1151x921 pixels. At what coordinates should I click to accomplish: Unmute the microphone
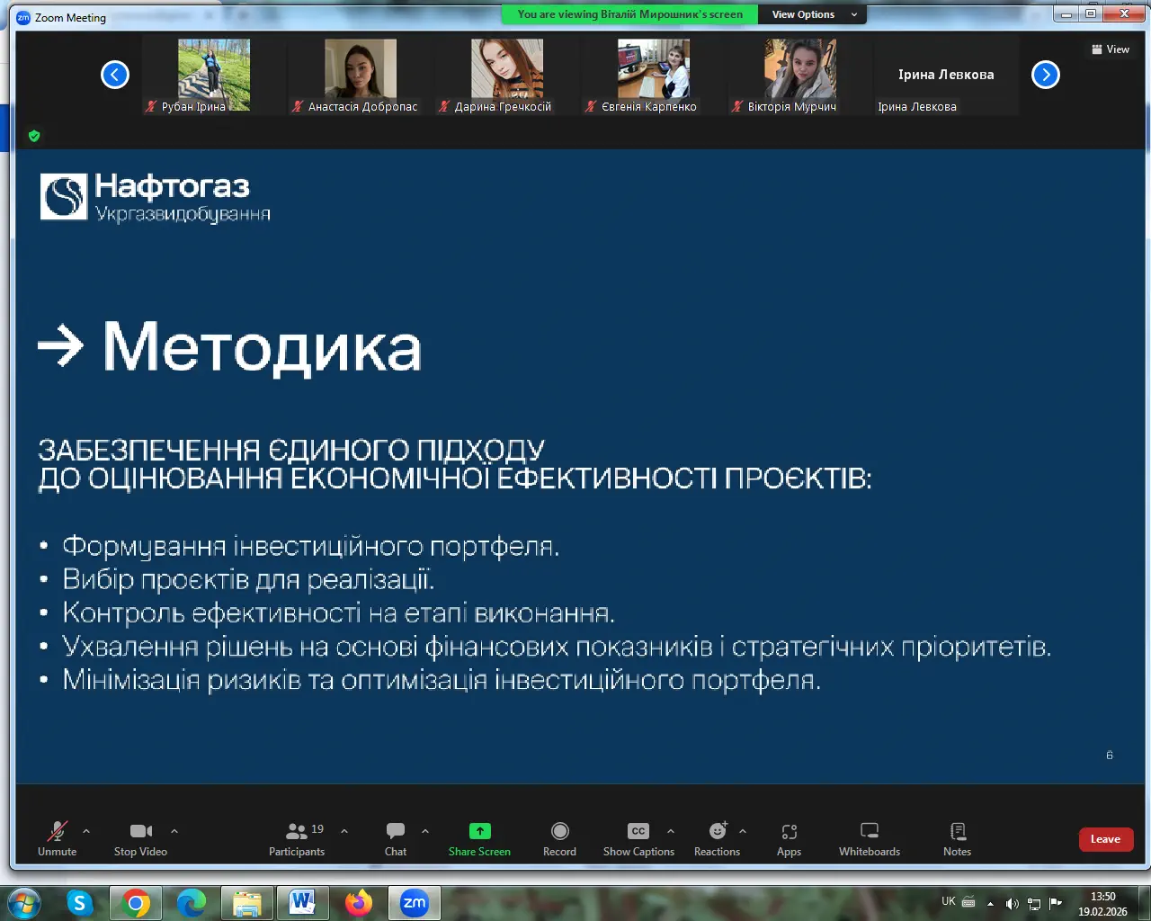(x=58, y=838)
